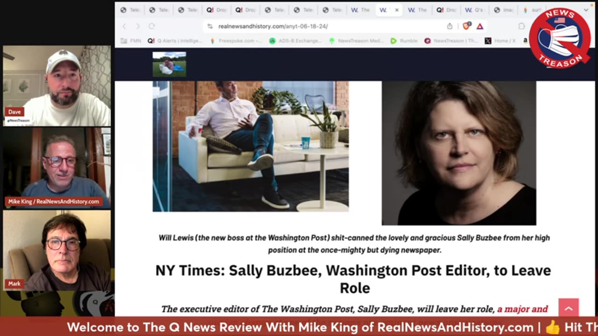The image size is (598, 336).
Task: Close the active browser tab
Action: click(x=397, y=10)
